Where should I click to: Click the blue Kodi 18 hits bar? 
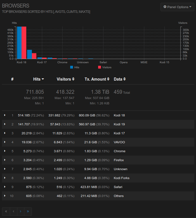tap(19, 43)
